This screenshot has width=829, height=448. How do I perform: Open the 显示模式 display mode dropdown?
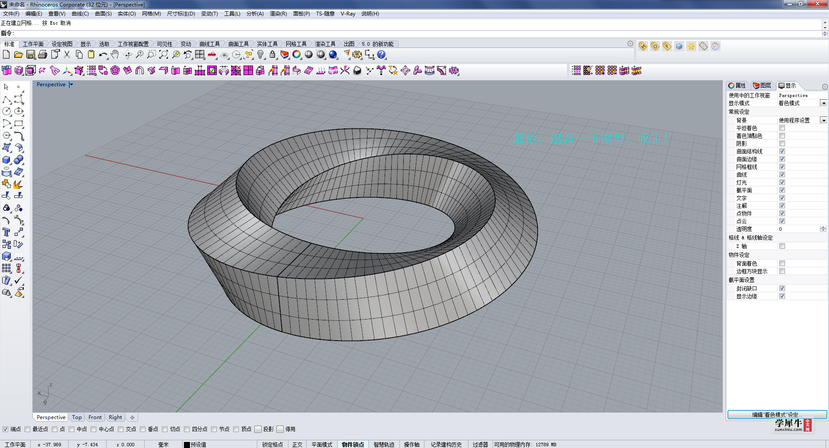pos(823,103)
